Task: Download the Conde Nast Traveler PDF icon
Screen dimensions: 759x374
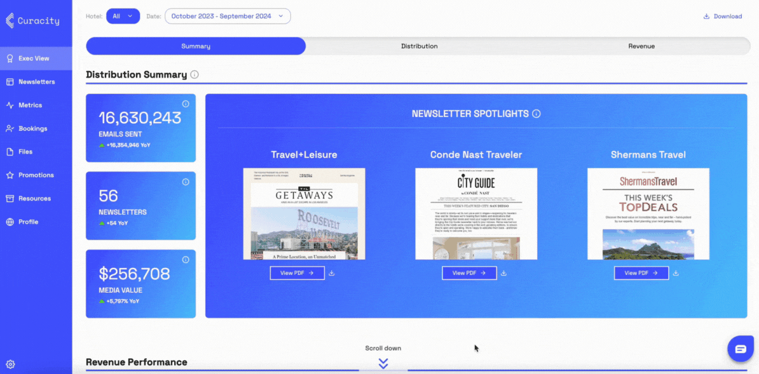Action: point(504,273)
